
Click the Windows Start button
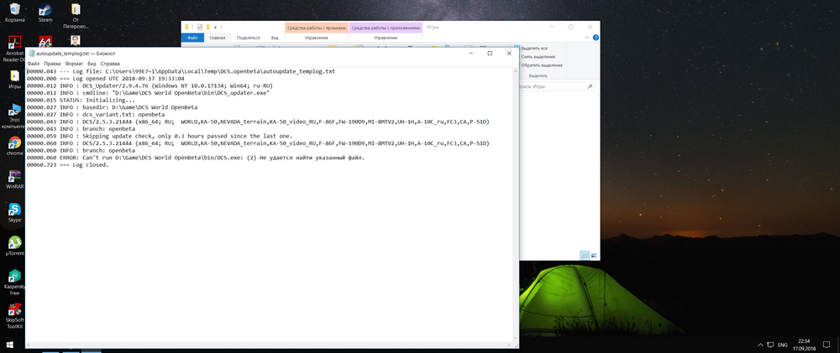[9, 345]
